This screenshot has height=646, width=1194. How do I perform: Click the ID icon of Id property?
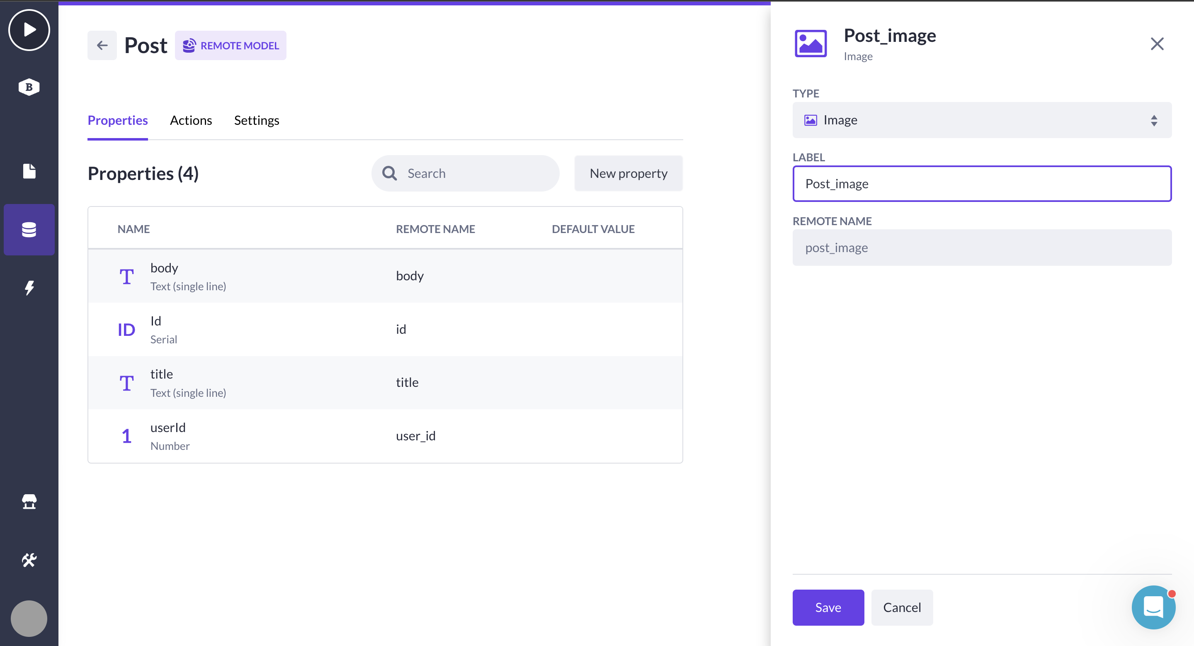click(x=126, y=330)
